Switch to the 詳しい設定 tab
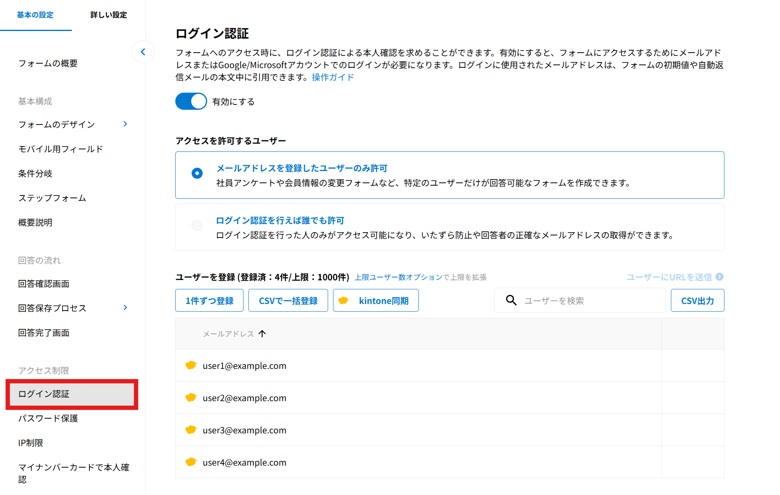 pos(108,15)
